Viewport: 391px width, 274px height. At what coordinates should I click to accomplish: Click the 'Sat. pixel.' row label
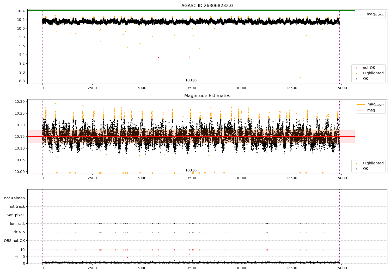click(16, 215)
